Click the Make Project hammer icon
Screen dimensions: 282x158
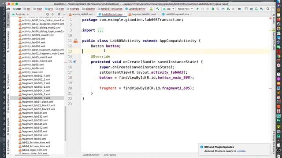point(158,9)
